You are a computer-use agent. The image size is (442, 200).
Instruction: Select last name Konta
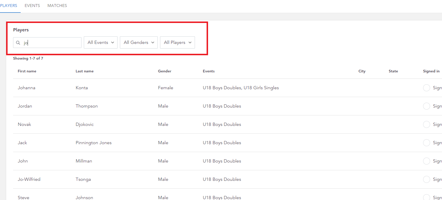[x=82, y=88]
